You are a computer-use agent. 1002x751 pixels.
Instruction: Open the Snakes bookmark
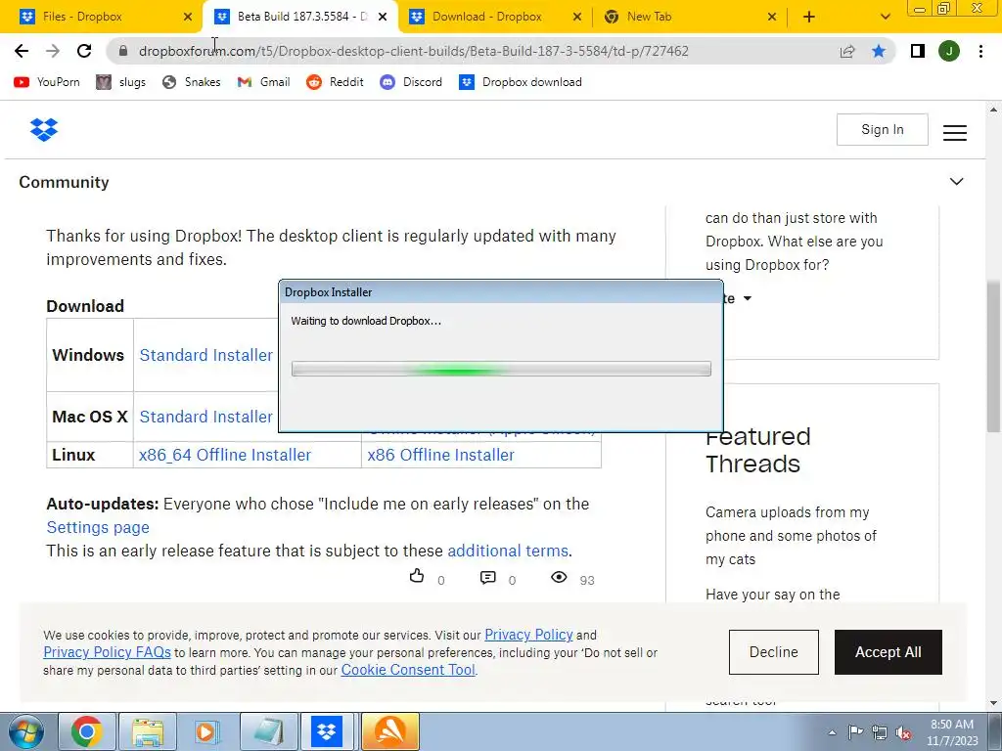click(191, 82)
